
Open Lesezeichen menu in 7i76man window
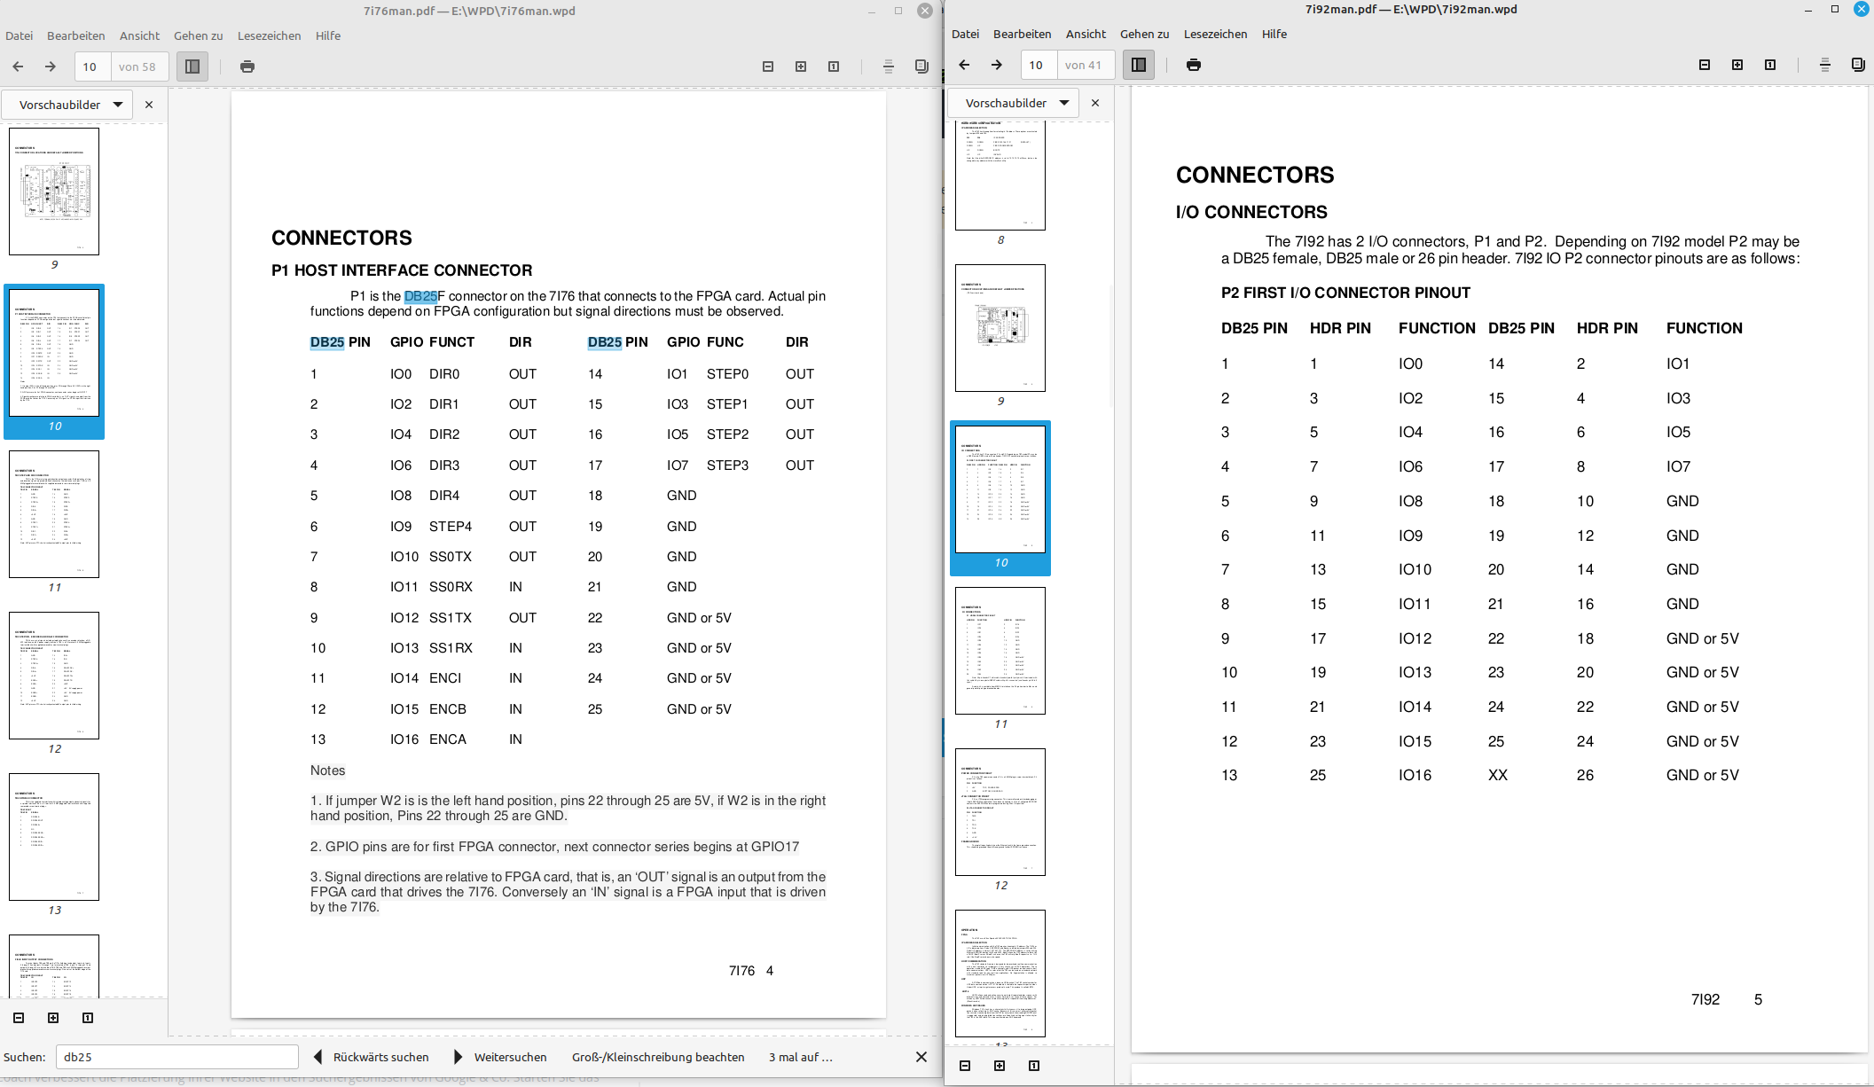pos(270,35)
